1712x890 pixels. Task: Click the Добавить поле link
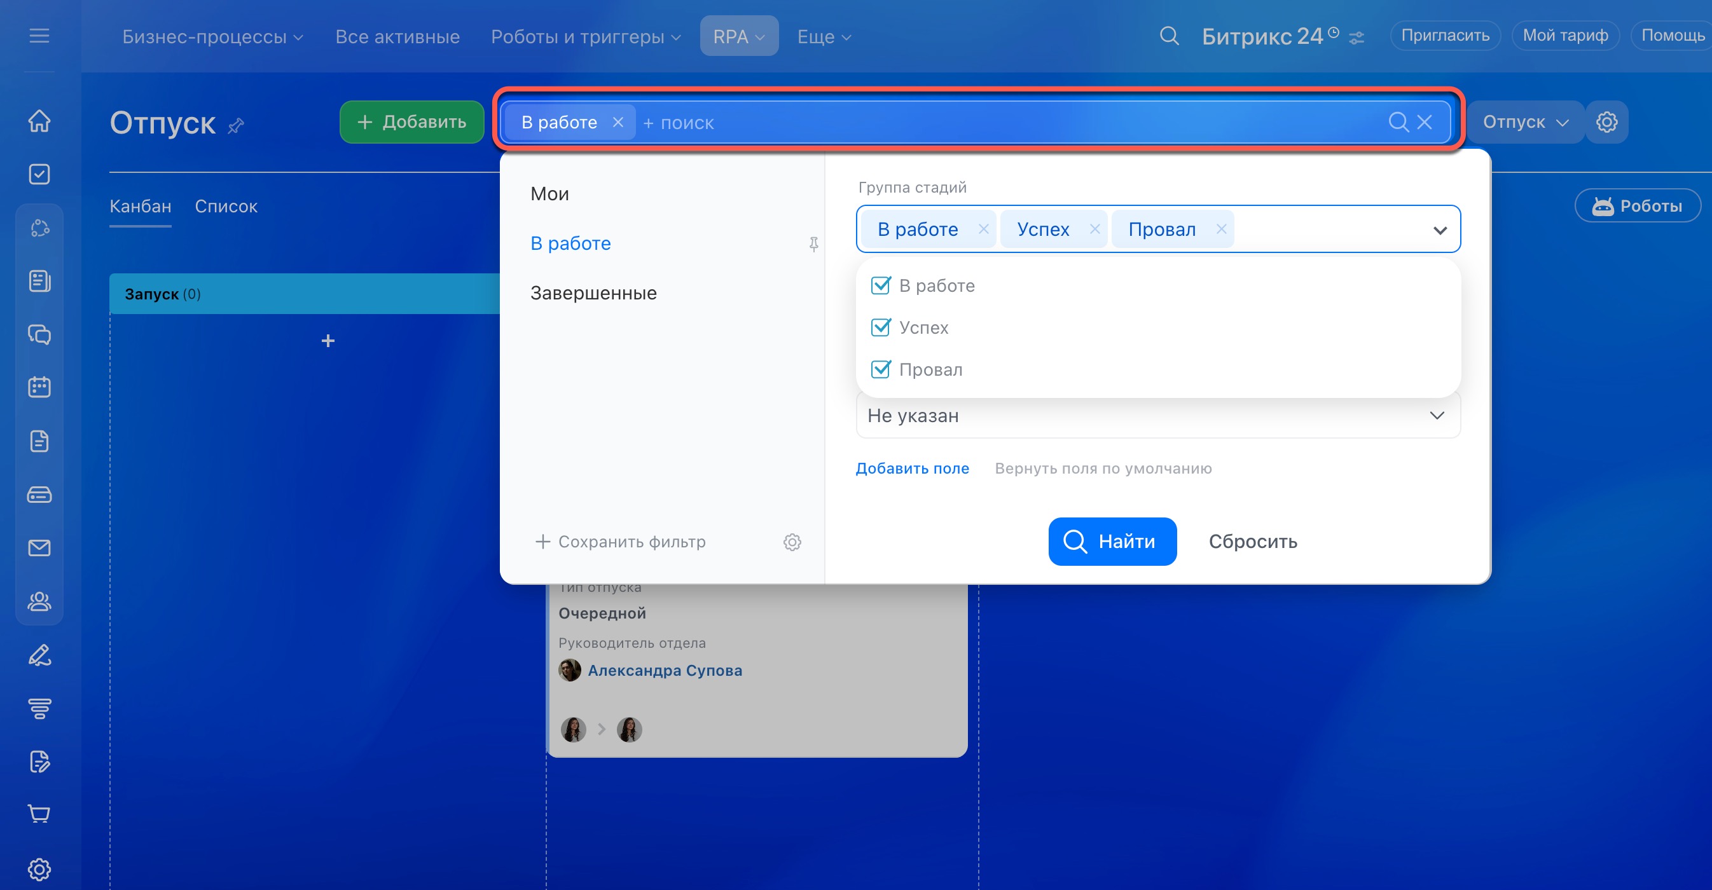point(912,469)
